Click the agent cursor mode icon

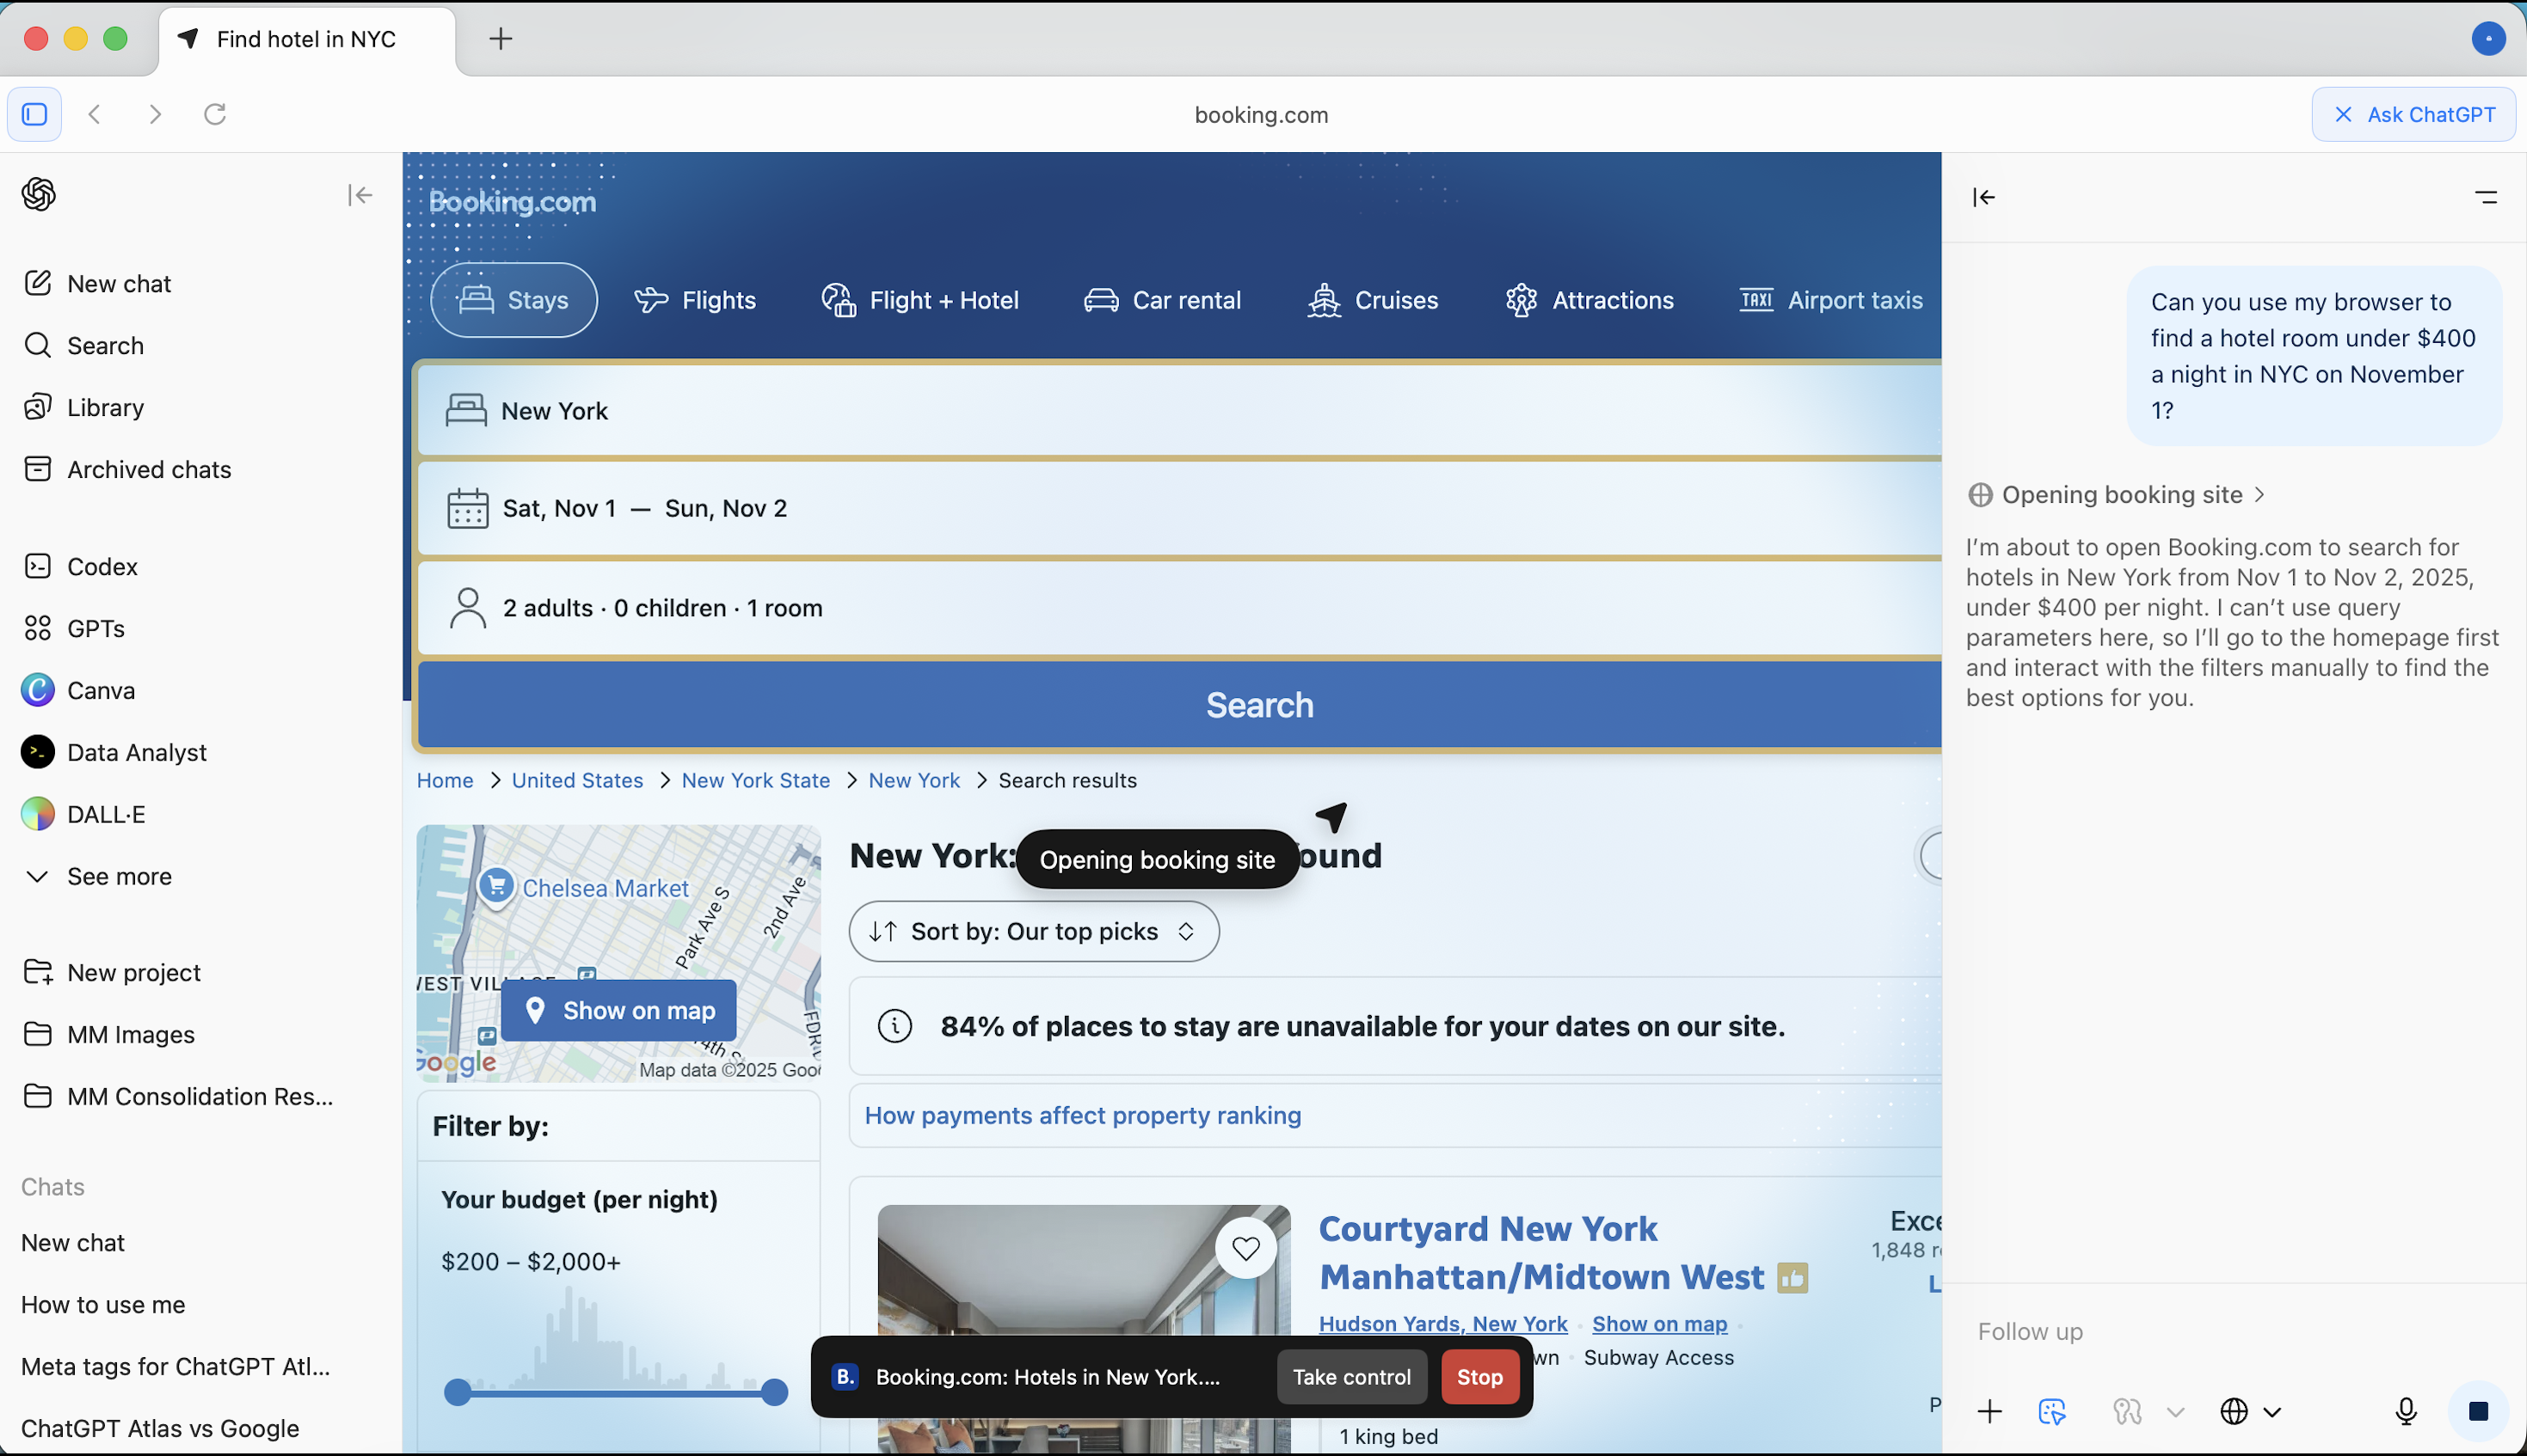pyautogui.click(x=2052, y=1411)
